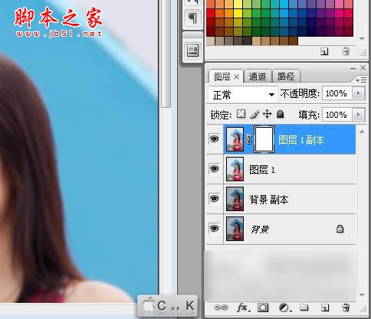Click the thumbnail of 背景 layer
This screenshot has height=319, width=371.
tap(235, 229)
